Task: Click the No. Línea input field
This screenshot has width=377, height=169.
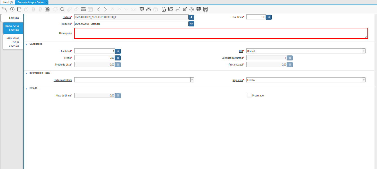Action: 256,17
